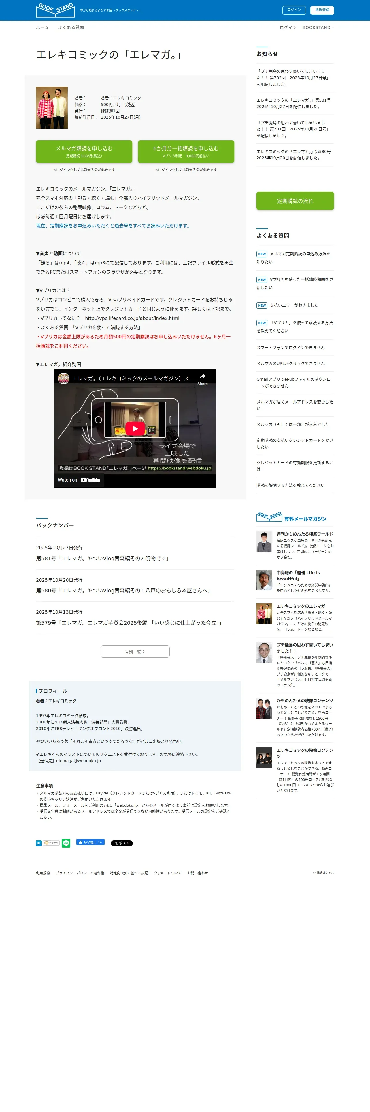
Task: Go to ホーム in navigation
Action: coord(42,28)
